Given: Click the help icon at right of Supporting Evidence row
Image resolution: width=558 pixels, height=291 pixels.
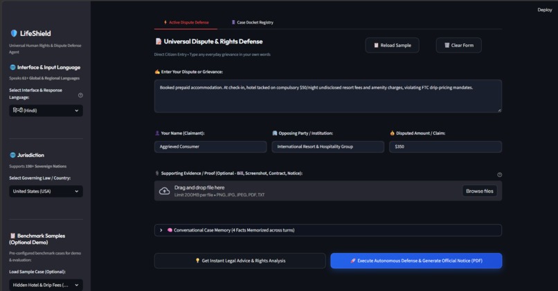Looking at the screenshot, I should (500, 174).
